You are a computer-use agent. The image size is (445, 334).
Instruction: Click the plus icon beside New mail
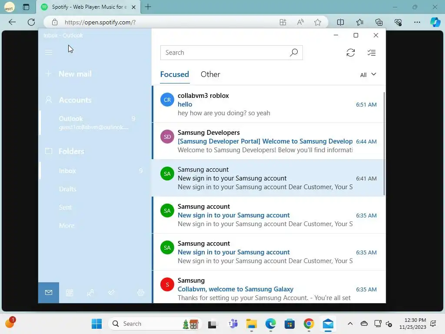49,74
